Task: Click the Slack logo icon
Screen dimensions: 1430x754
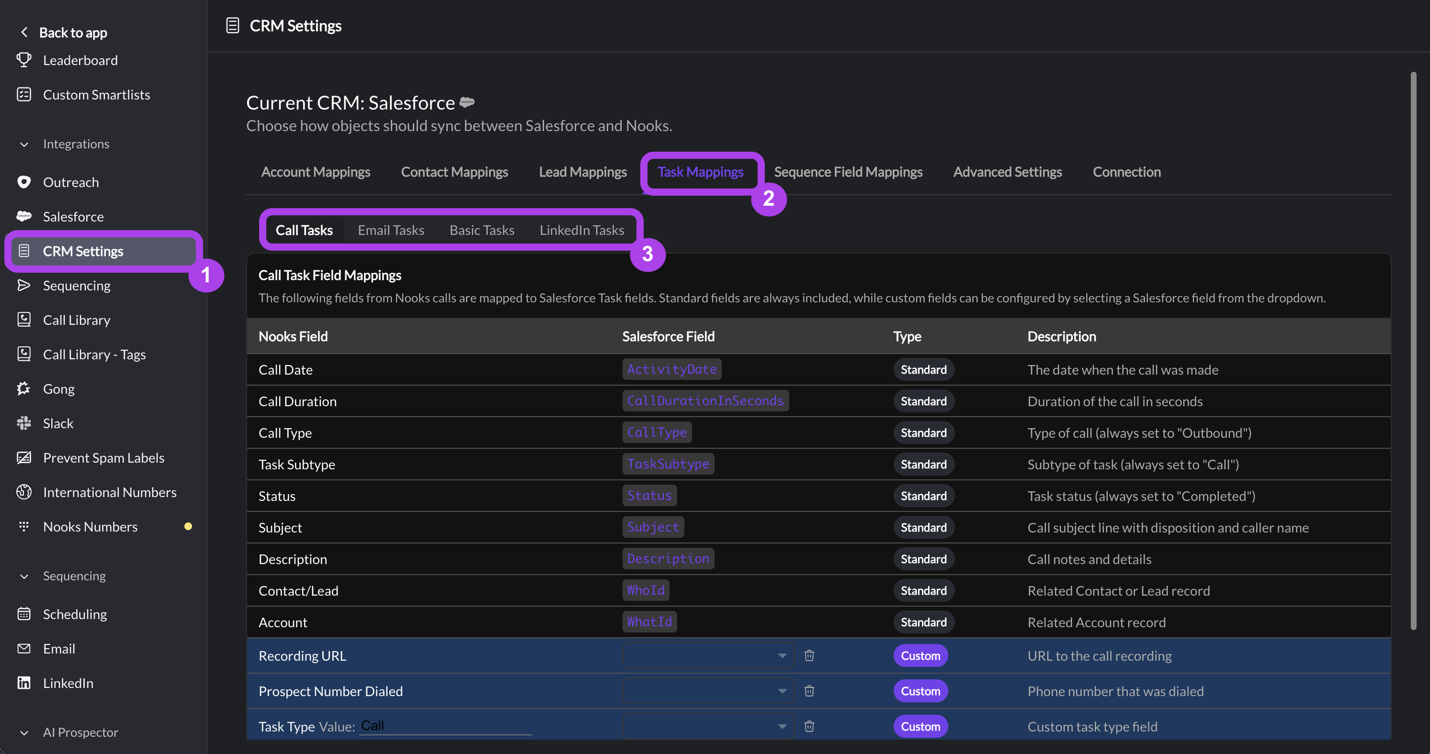Action: pos(24,422)
